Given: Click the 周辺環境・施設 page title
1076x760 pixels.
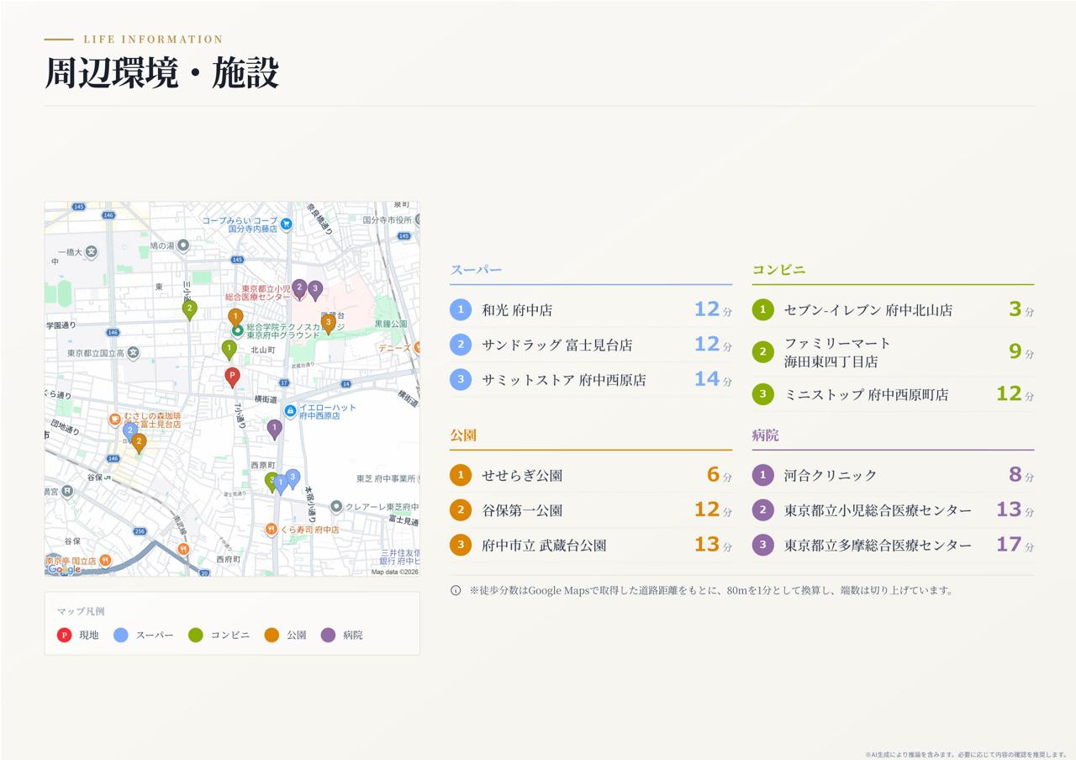Looking at the screenshot, I should [x=161, y=73].
